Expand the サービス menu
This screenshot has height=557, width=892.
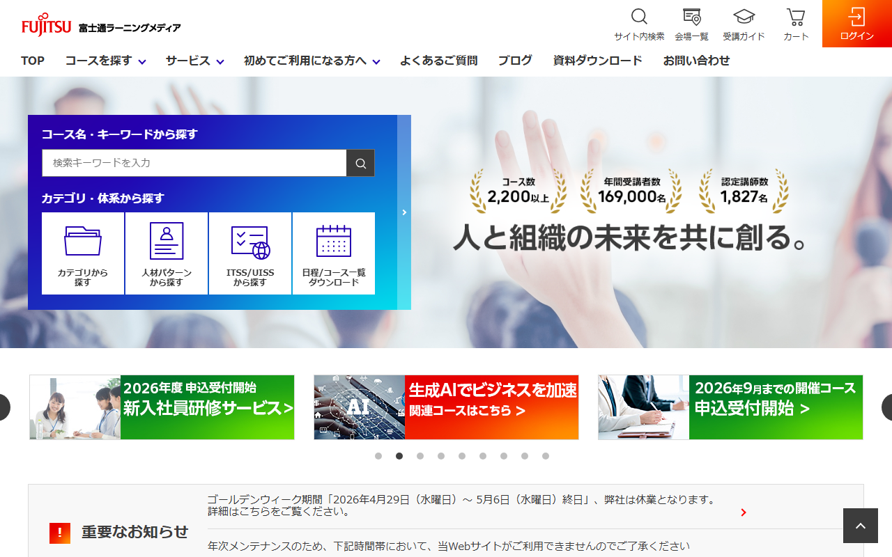[194, 61]
